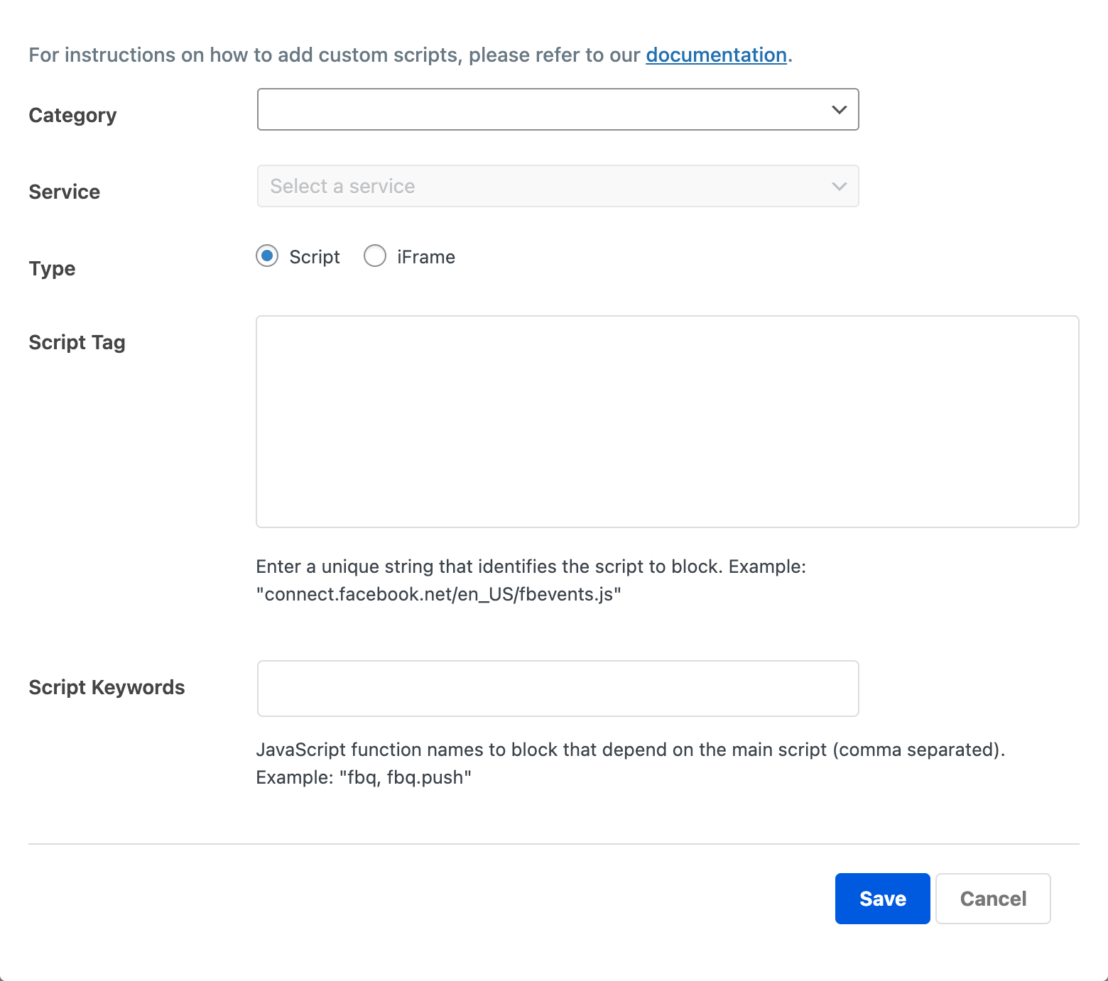The height and width of the screenshot is (981, 1108).
Task: Click the Service field label
Action: tap(64, 191)
